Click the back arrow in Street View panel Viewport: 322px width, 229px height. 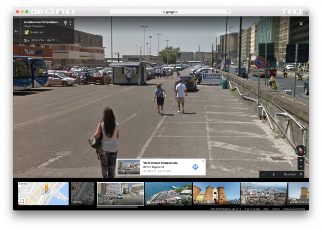17,32
